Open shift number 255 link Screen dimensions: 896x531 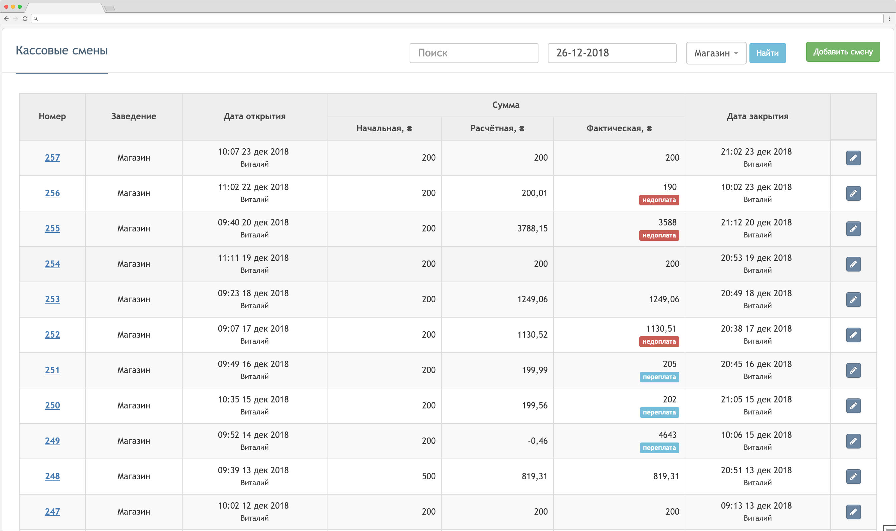click(52, 228)
